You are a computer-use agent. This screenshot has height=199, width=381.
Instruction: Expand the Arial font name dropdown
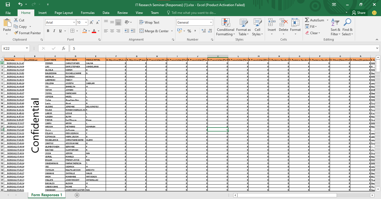point(74,23)
